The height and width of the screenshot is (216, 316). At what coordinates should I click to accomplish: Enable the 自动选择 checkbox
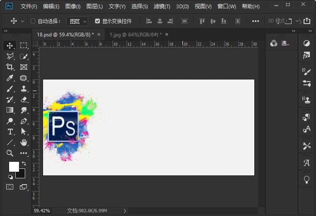pyautogui.click(x=33, y=21)
